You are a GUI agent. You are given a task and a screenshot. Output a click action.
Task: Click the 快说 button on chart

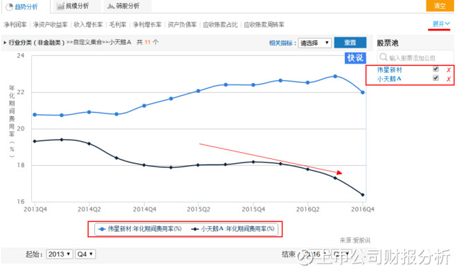tap(355, 57)
